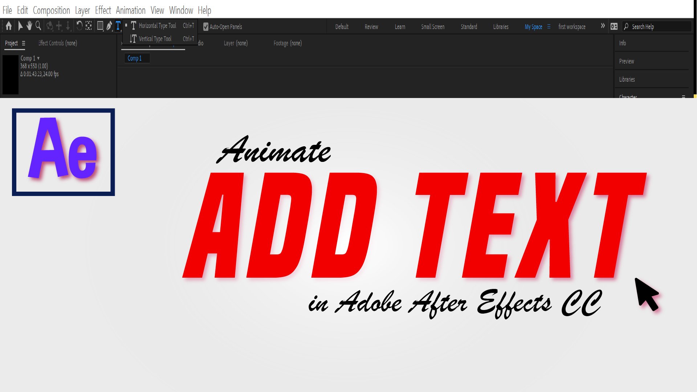
Task: Open the Window menu
Action: (181, 10)
